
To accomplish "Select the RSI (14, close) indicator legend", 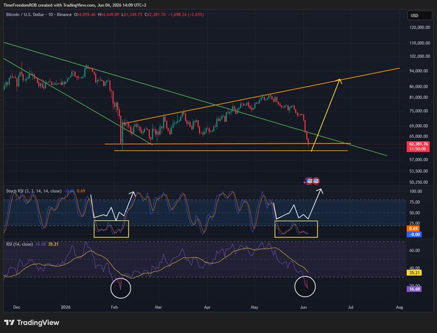I will click(x=19, y=244).
